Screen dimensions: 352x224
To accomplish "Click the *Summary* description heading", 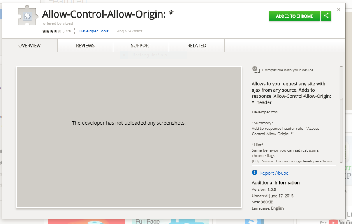I will (x=262, y=123).
